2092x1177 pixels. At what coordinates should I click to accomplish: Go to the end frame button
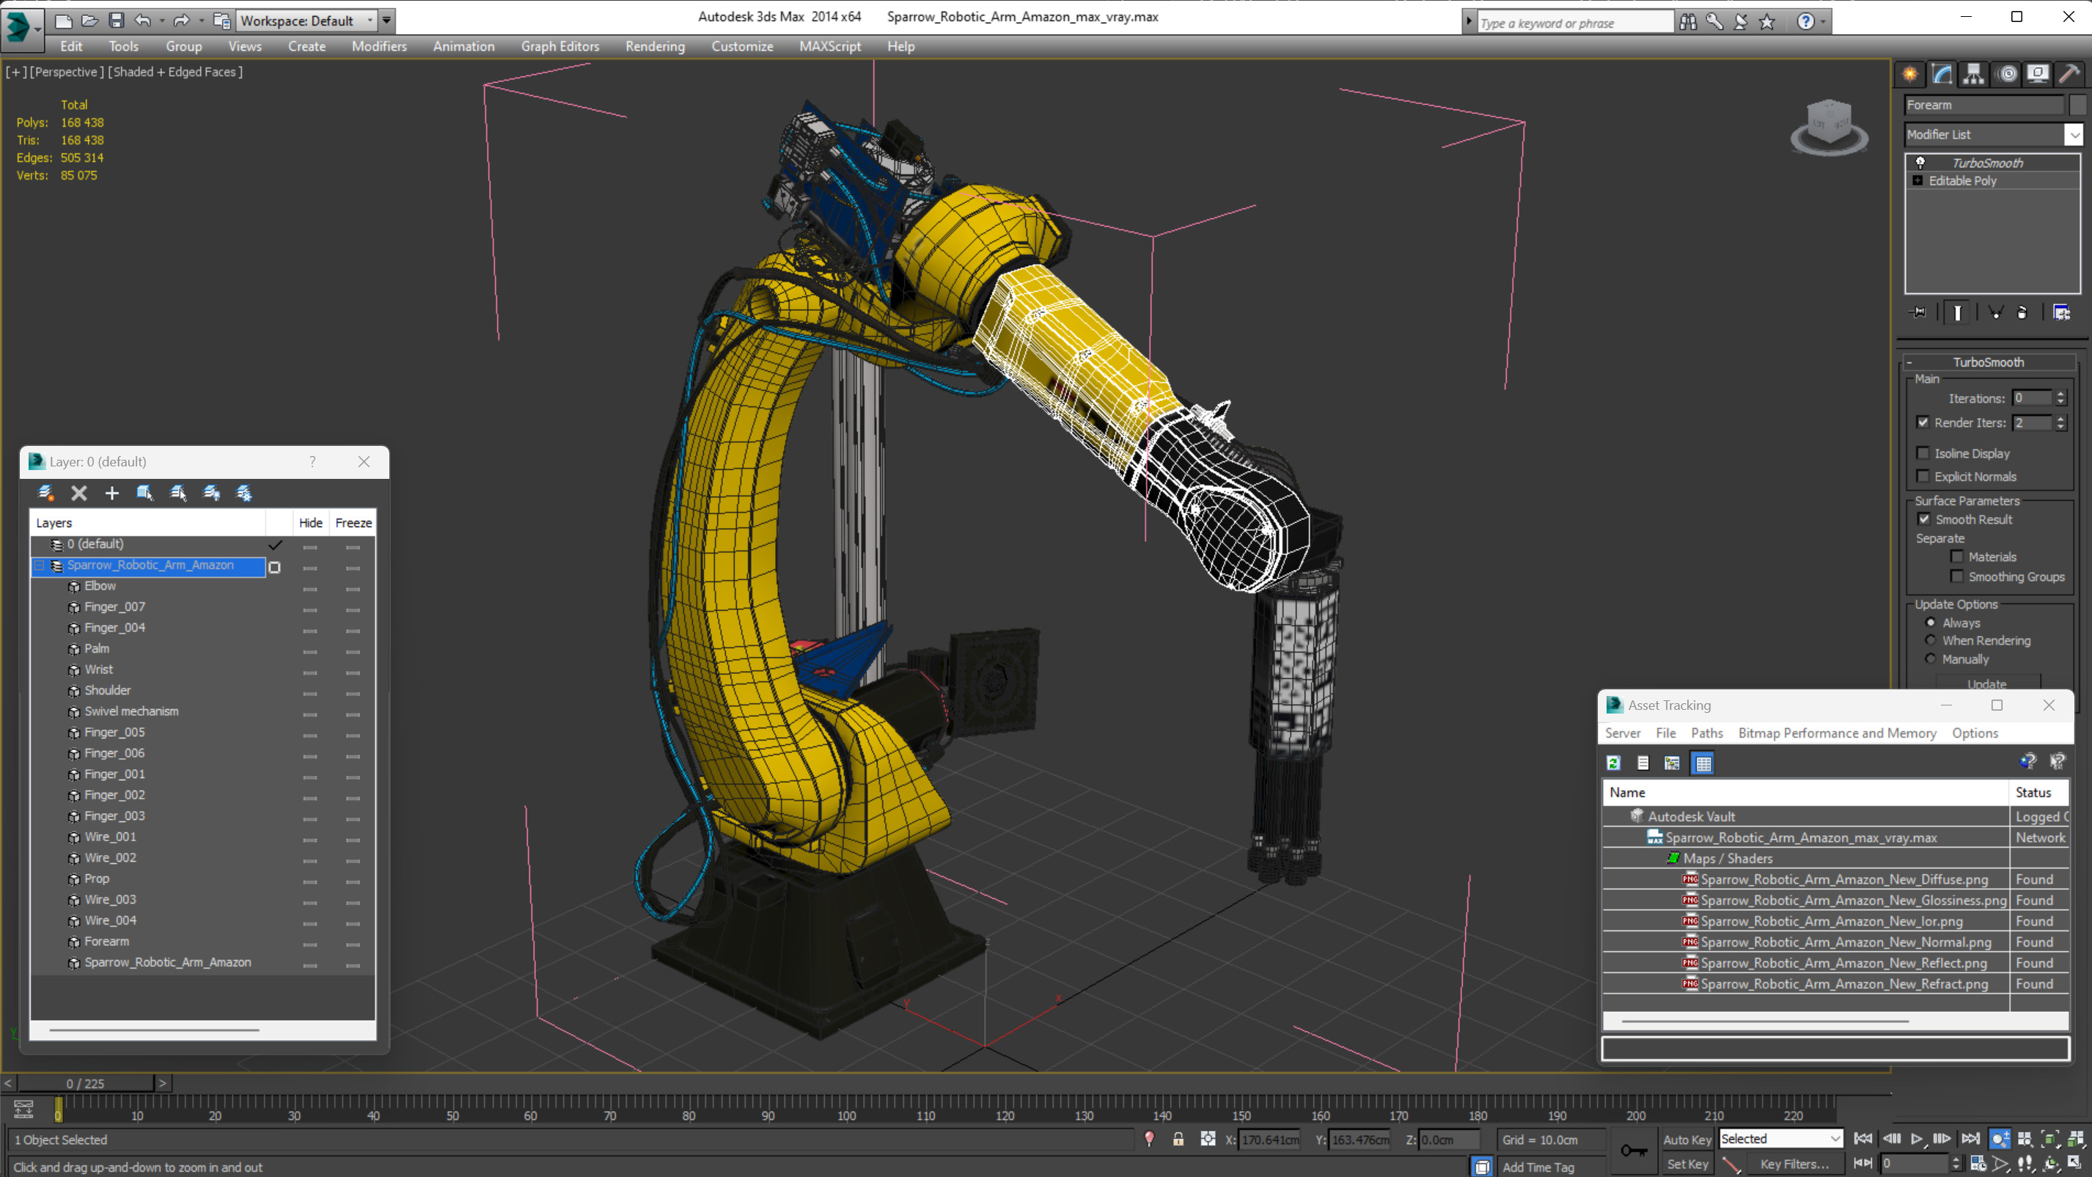(1971, 1139)
